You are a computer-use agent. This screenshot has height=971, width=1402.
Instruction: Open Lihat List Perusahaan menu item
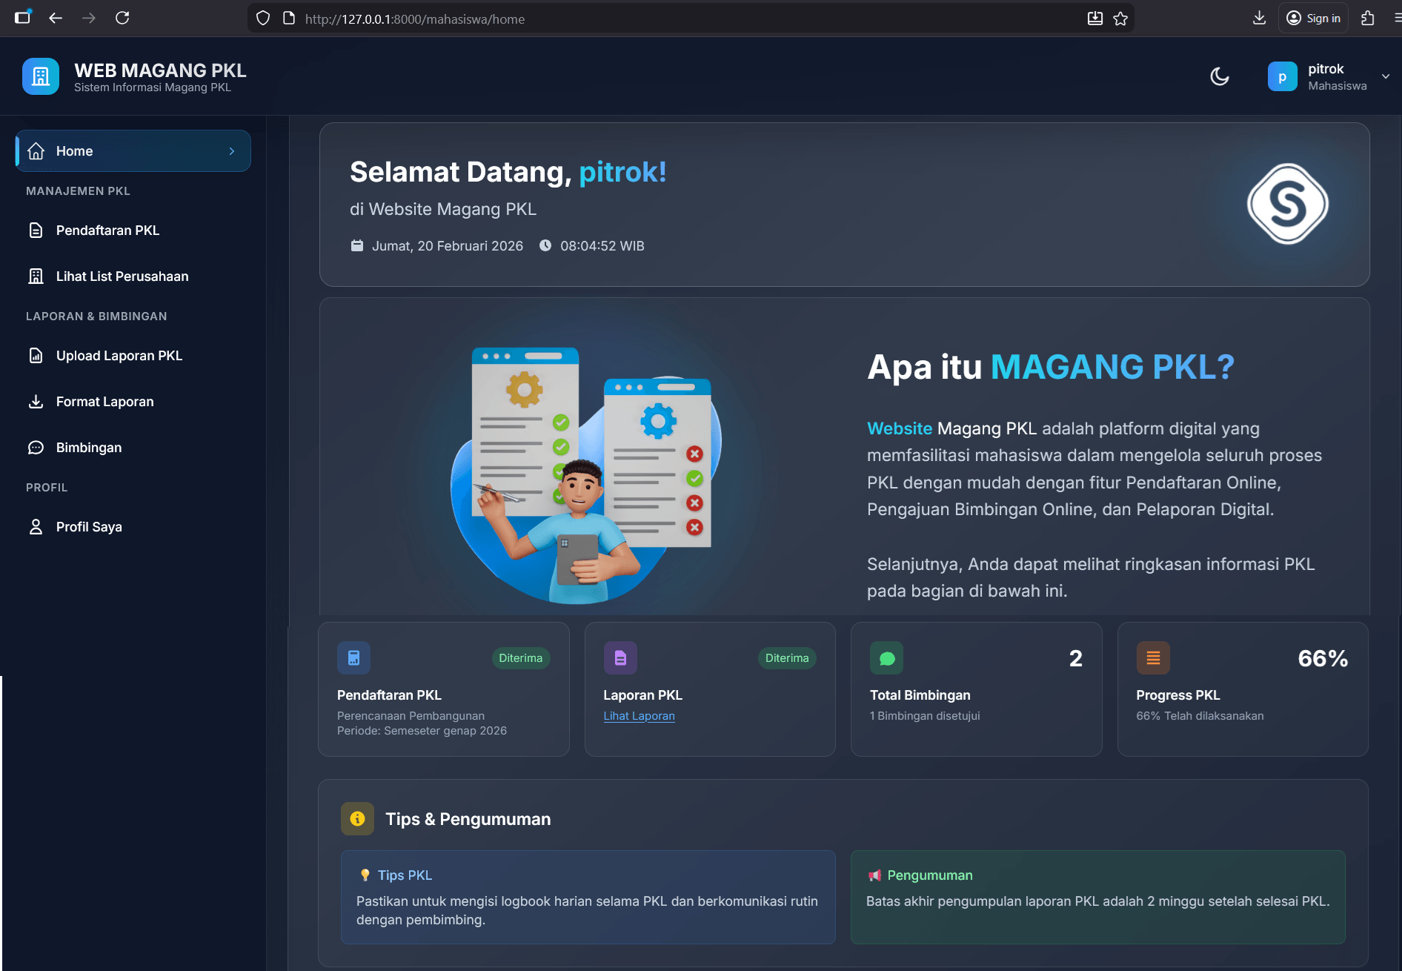(x=133, y=276)
